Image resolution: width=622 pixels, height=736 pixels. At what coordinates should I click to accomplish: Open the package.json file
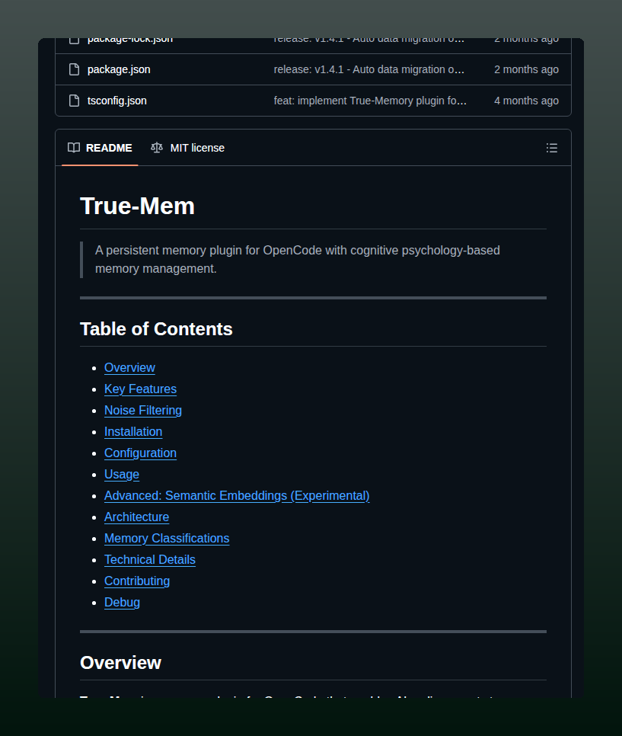click(x=119, y=69)
